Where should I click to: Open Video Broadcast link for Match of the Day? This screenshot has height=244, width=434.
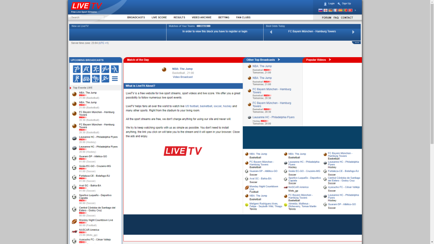(x=183, y=77)
